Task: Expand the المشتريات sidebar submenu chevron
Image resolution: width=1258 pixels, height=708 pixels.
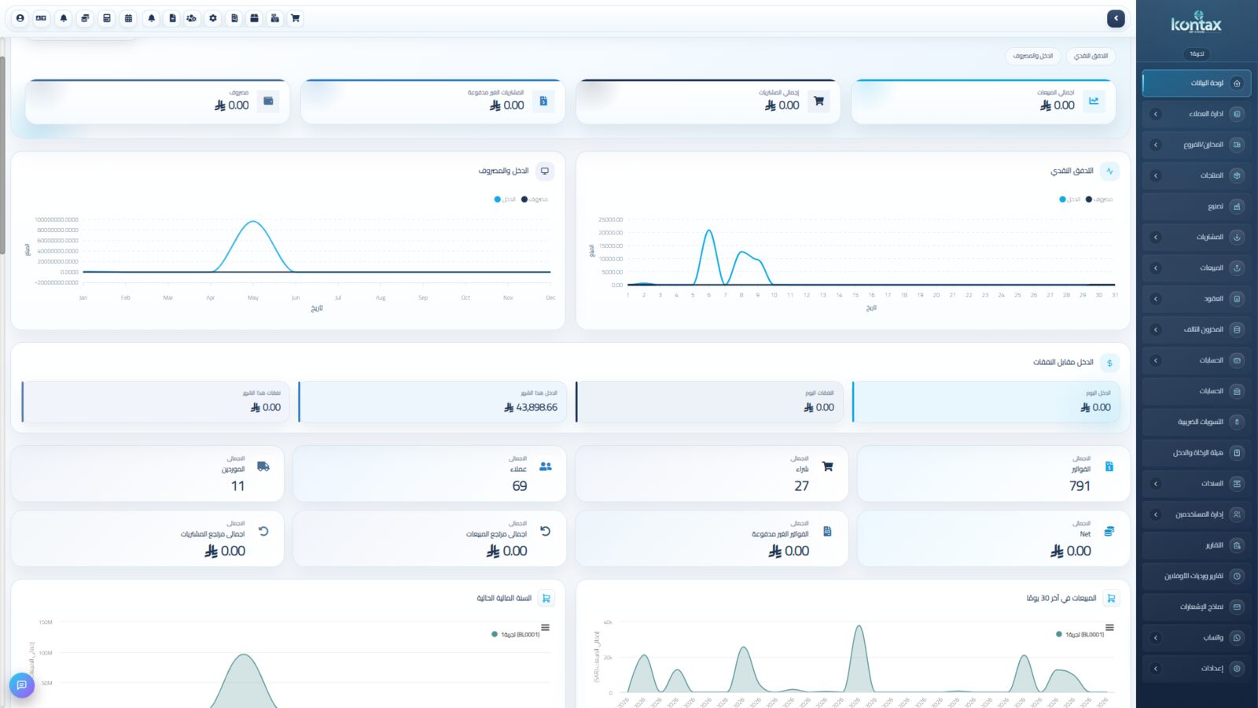Action: pos(1156,237)
